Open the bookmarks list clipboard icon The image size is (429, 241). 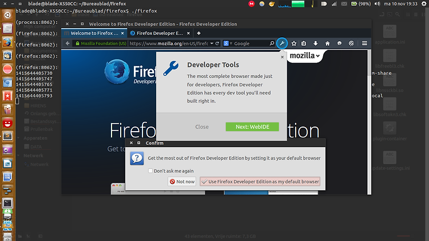[x=304, y=44]
